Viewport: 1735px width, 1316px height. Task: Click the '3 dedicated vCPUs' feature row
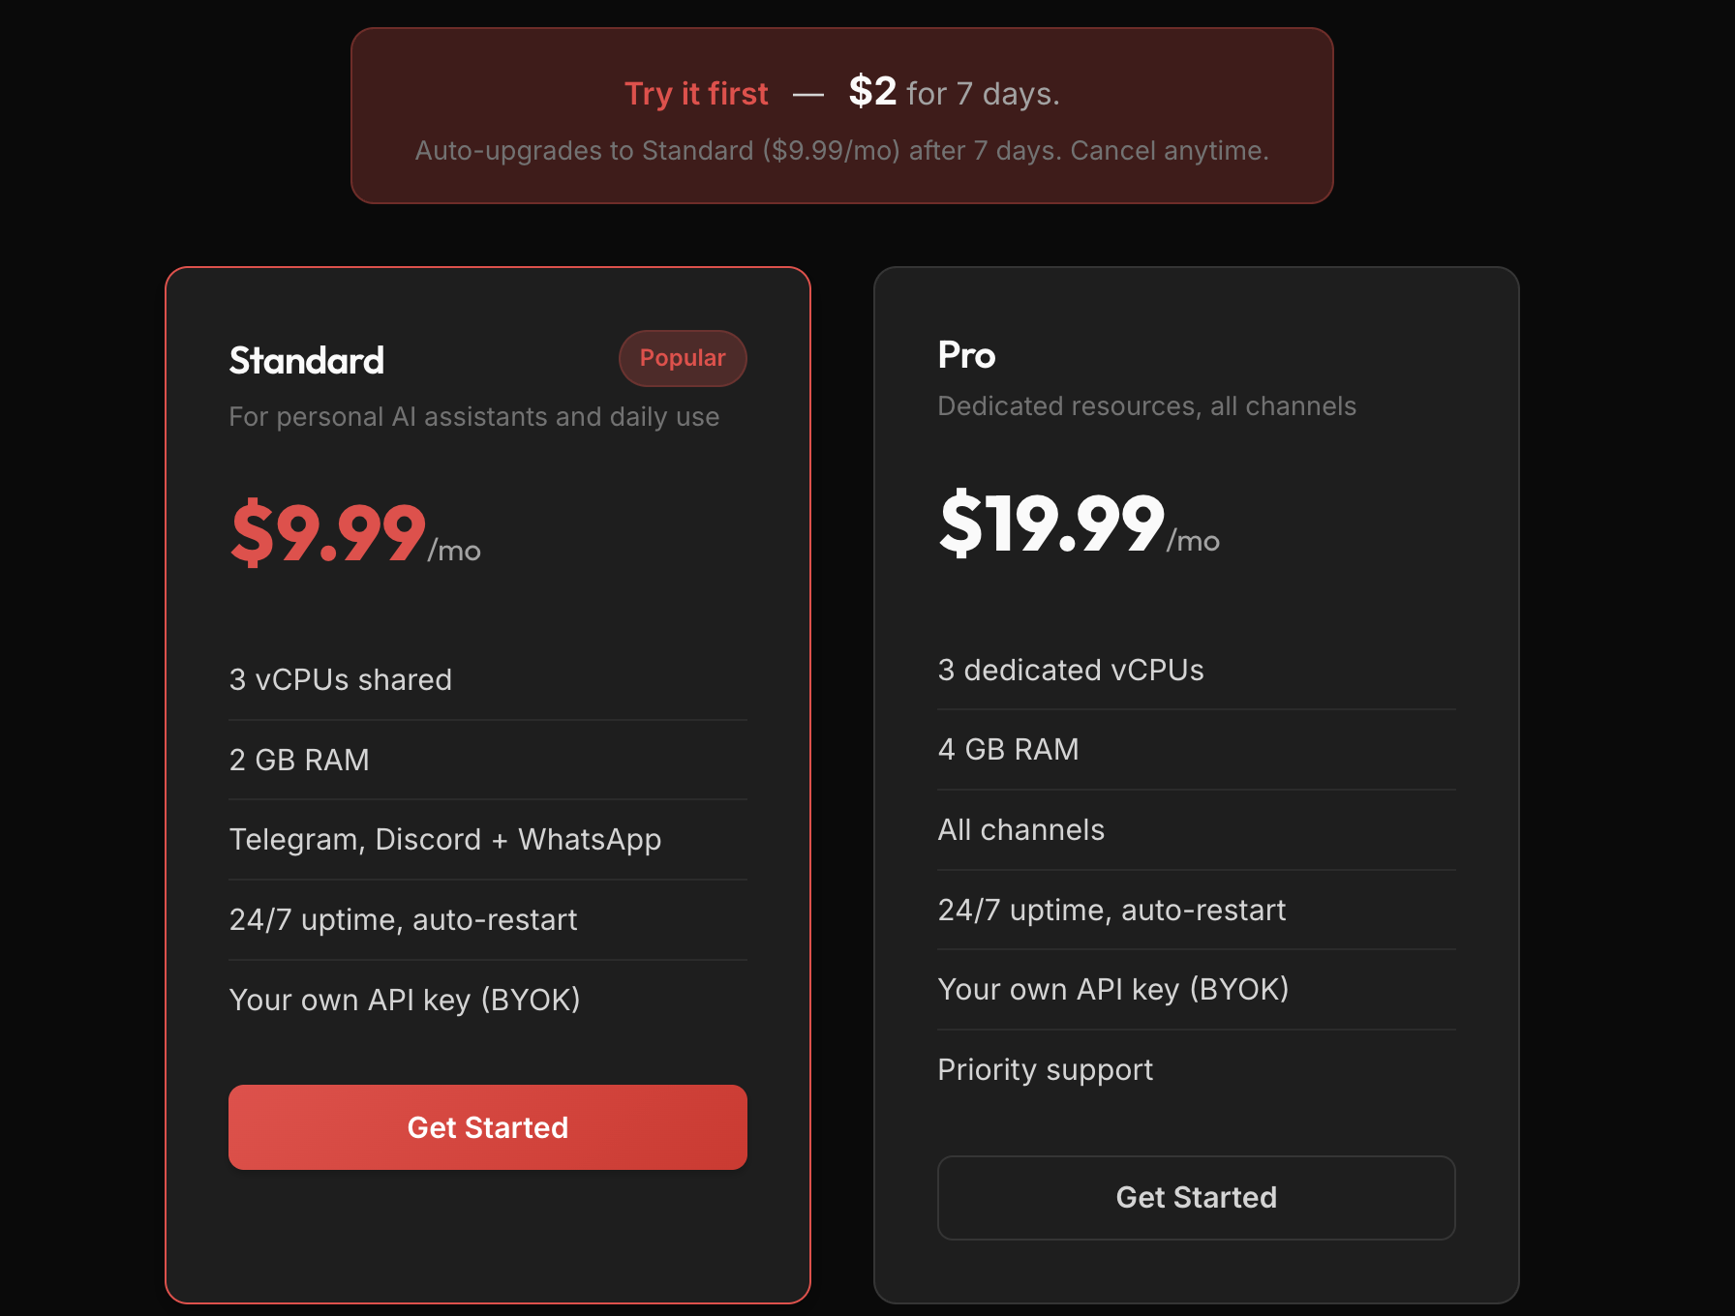tap(1070, 669)
